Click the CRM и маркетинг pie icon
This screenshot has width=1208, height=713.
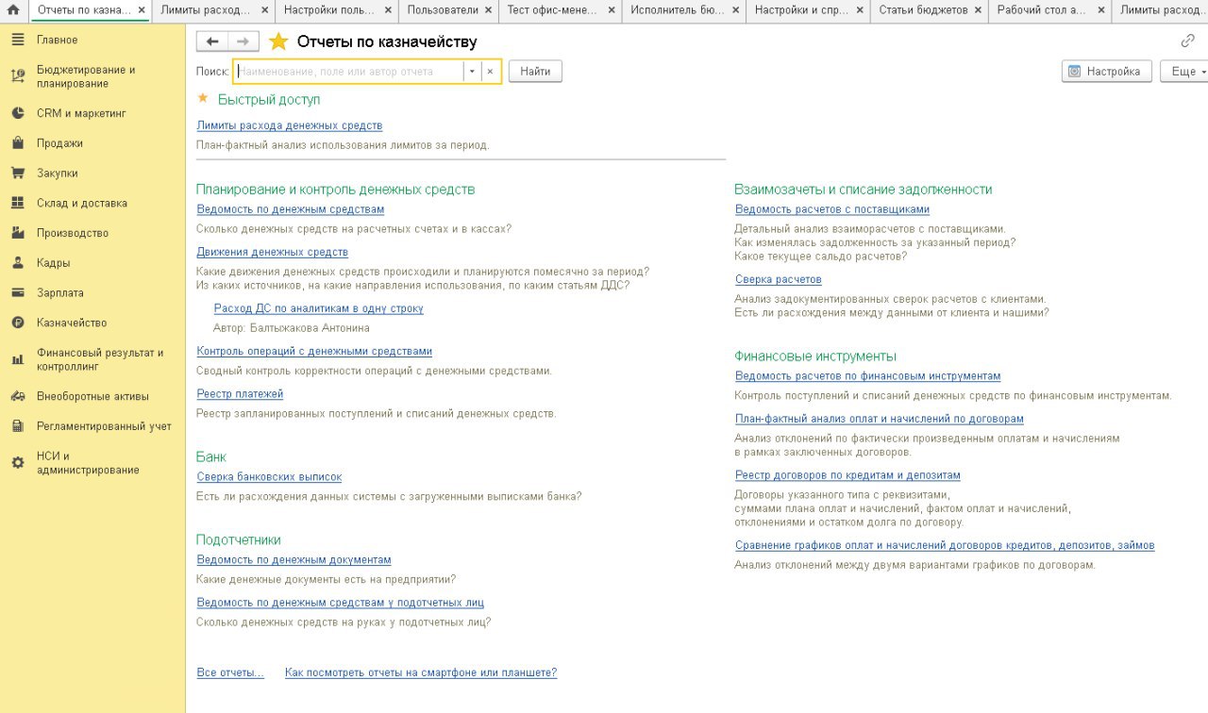[17, 113]
